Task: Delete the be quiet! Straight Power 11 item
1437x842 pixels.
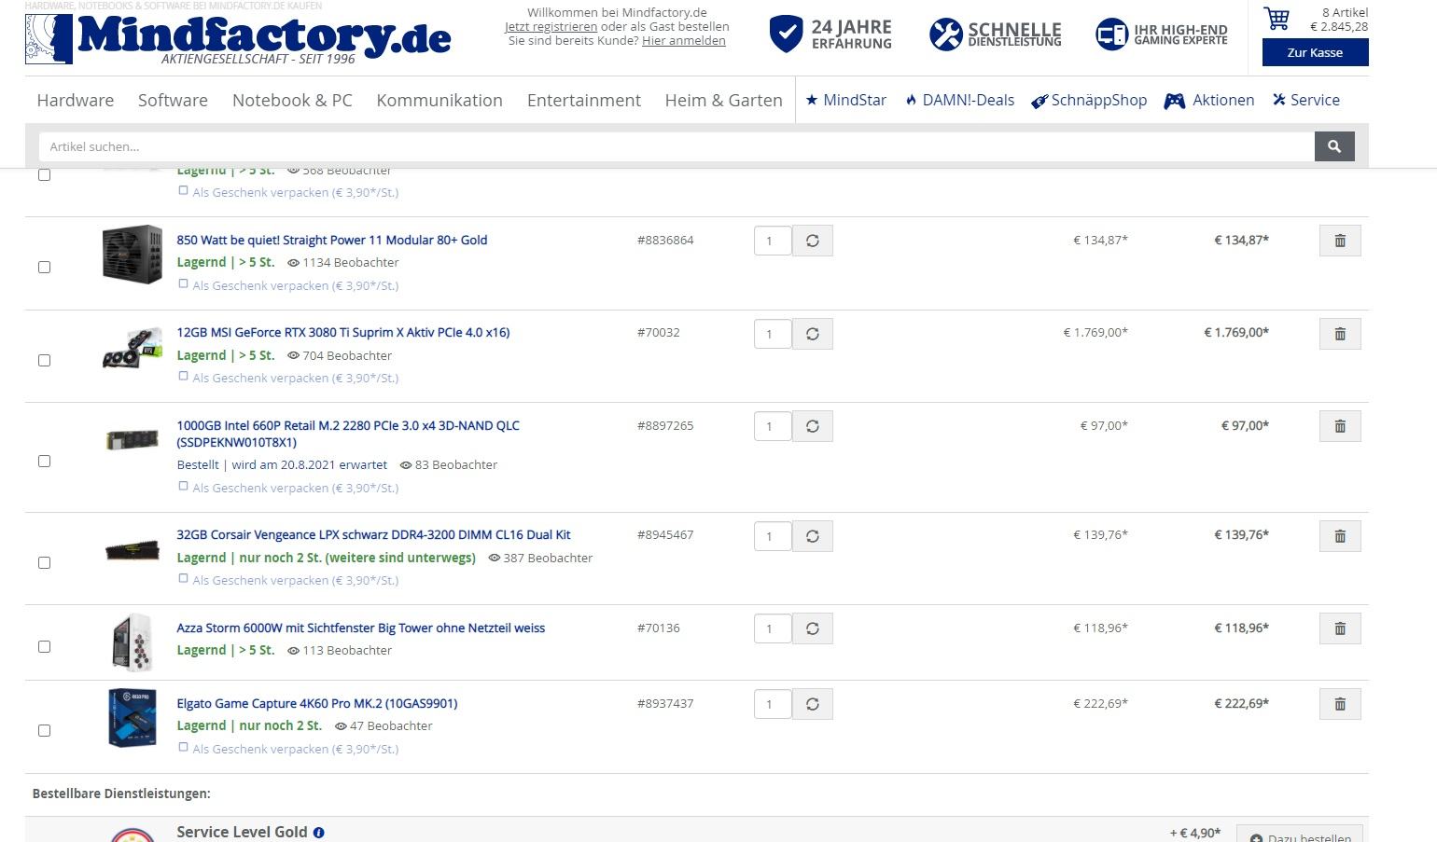Action: pos(1340,241)
